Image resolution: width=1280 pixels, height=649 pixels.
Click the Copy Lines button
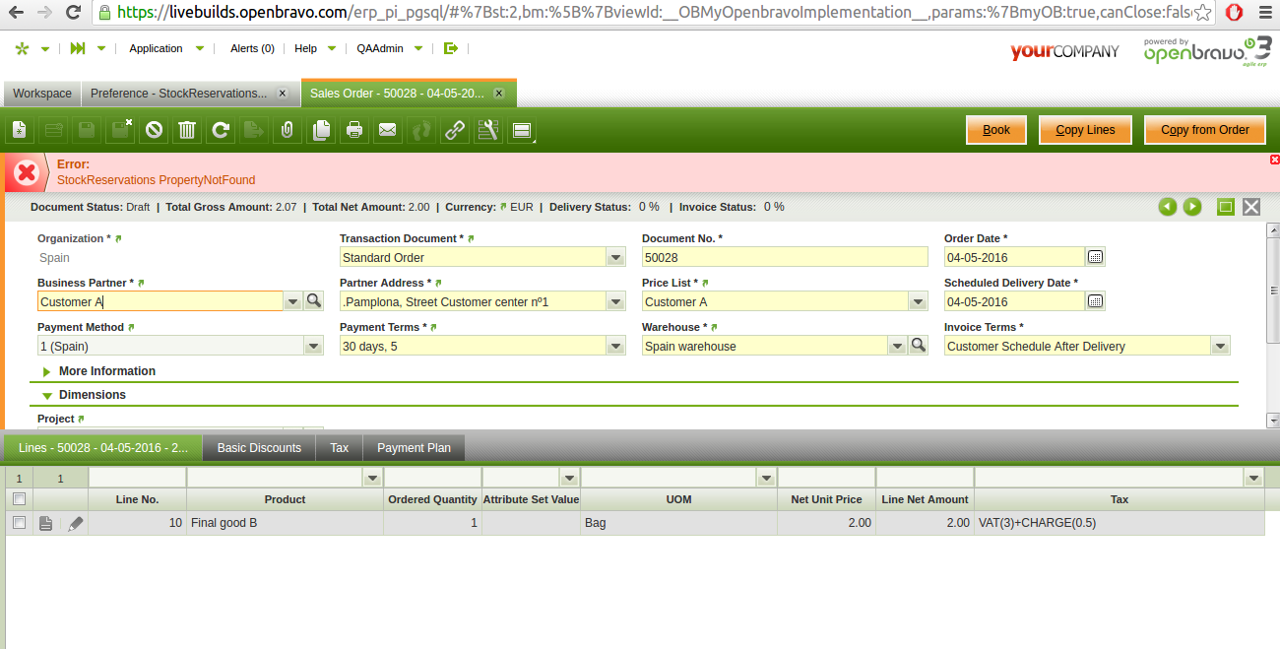point(1085,130)
